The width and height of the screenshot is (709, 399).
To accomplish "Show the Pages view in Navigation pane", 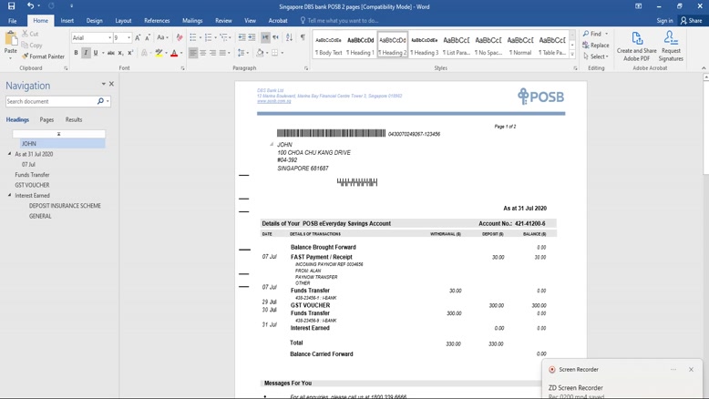I will click(x=46, y=119).
